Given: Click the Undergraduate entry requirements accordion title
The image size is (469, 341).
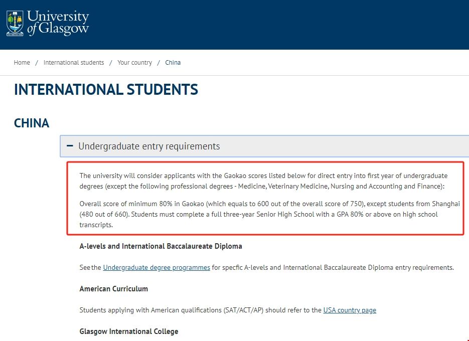Looking at the screenshot, I should pyautogui.click(x=149, y=146).
